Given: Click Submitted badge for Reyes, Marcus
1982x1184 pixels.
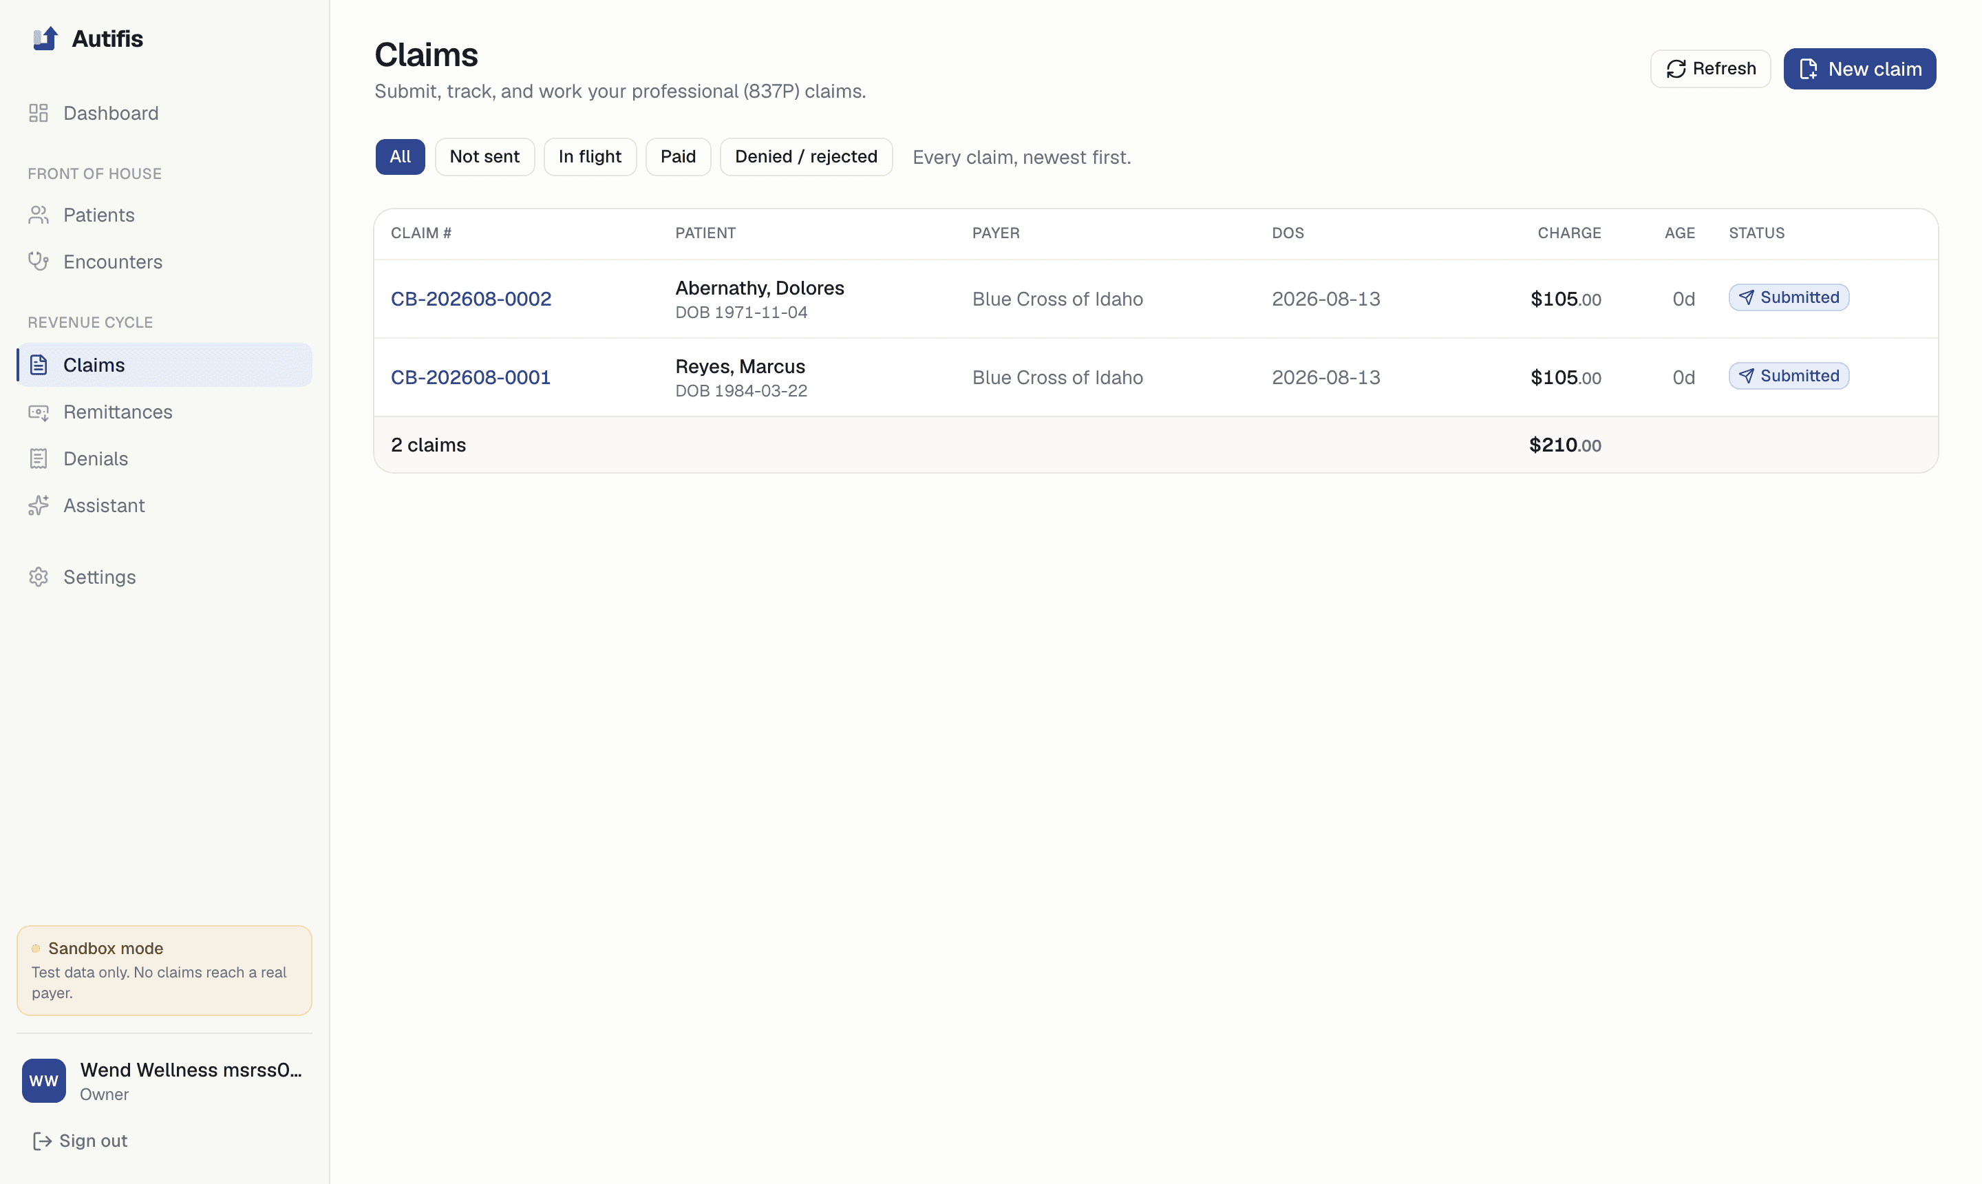Looking at the screenshot, I should (x=1788, y=376).
